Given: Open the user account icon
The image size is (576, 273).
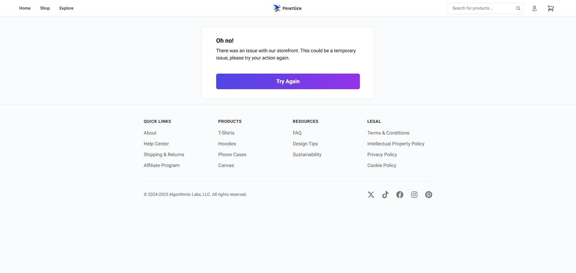Looking at the screenshot, I should [534, 8].
